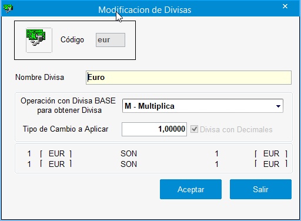Click the Operación con Divisa BASE label
This screenshot has height=221, width=301.
(x=68, y=105)
